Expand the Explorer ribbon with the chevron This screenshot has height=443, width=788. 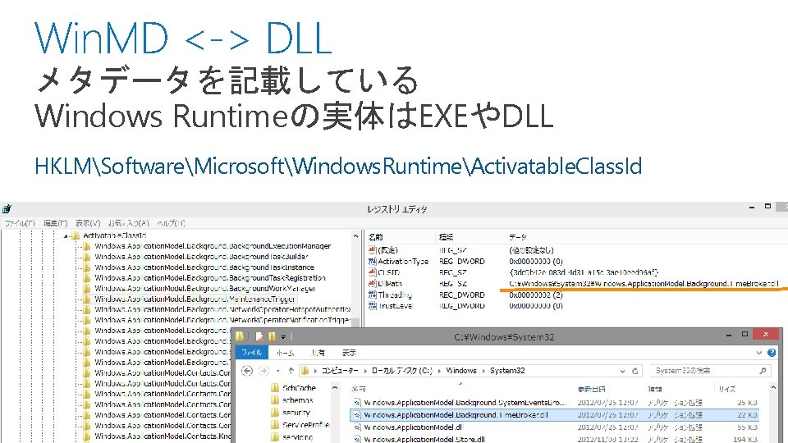(x=758, y=353)
